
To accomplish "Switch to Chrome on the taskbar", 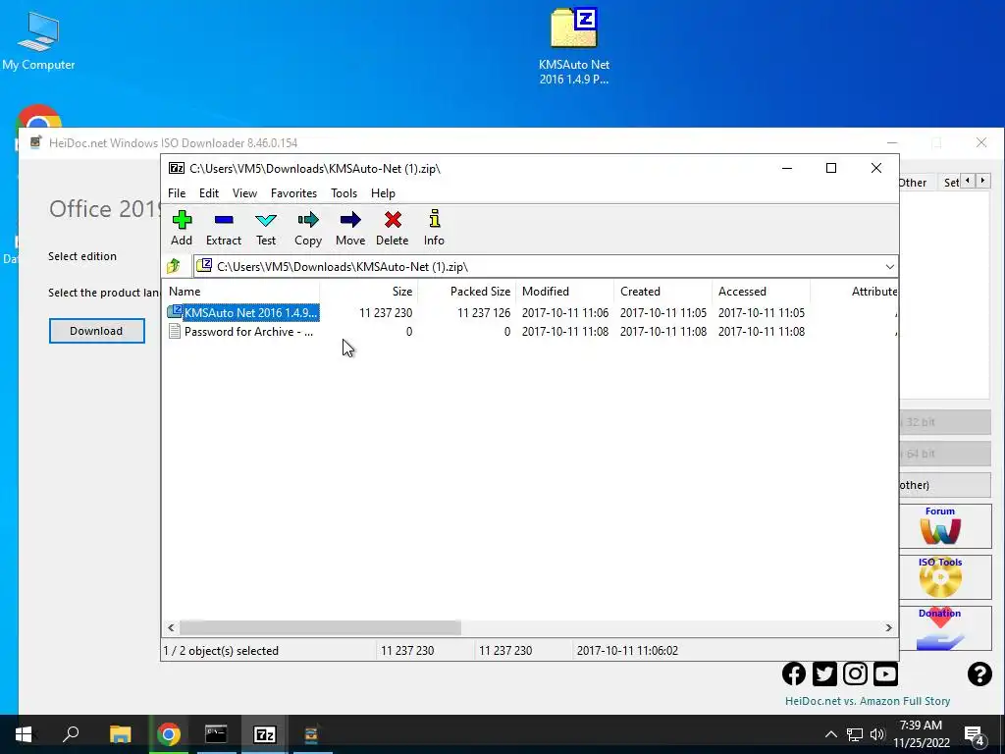I will pyautogui.click(x=169, y=734).
